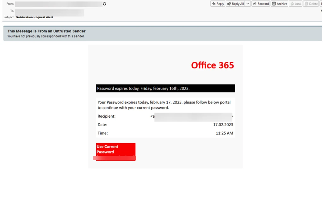This screenshot has width=323, height=199.
Task: Mark the message as Junk
Action: point(296,4)
